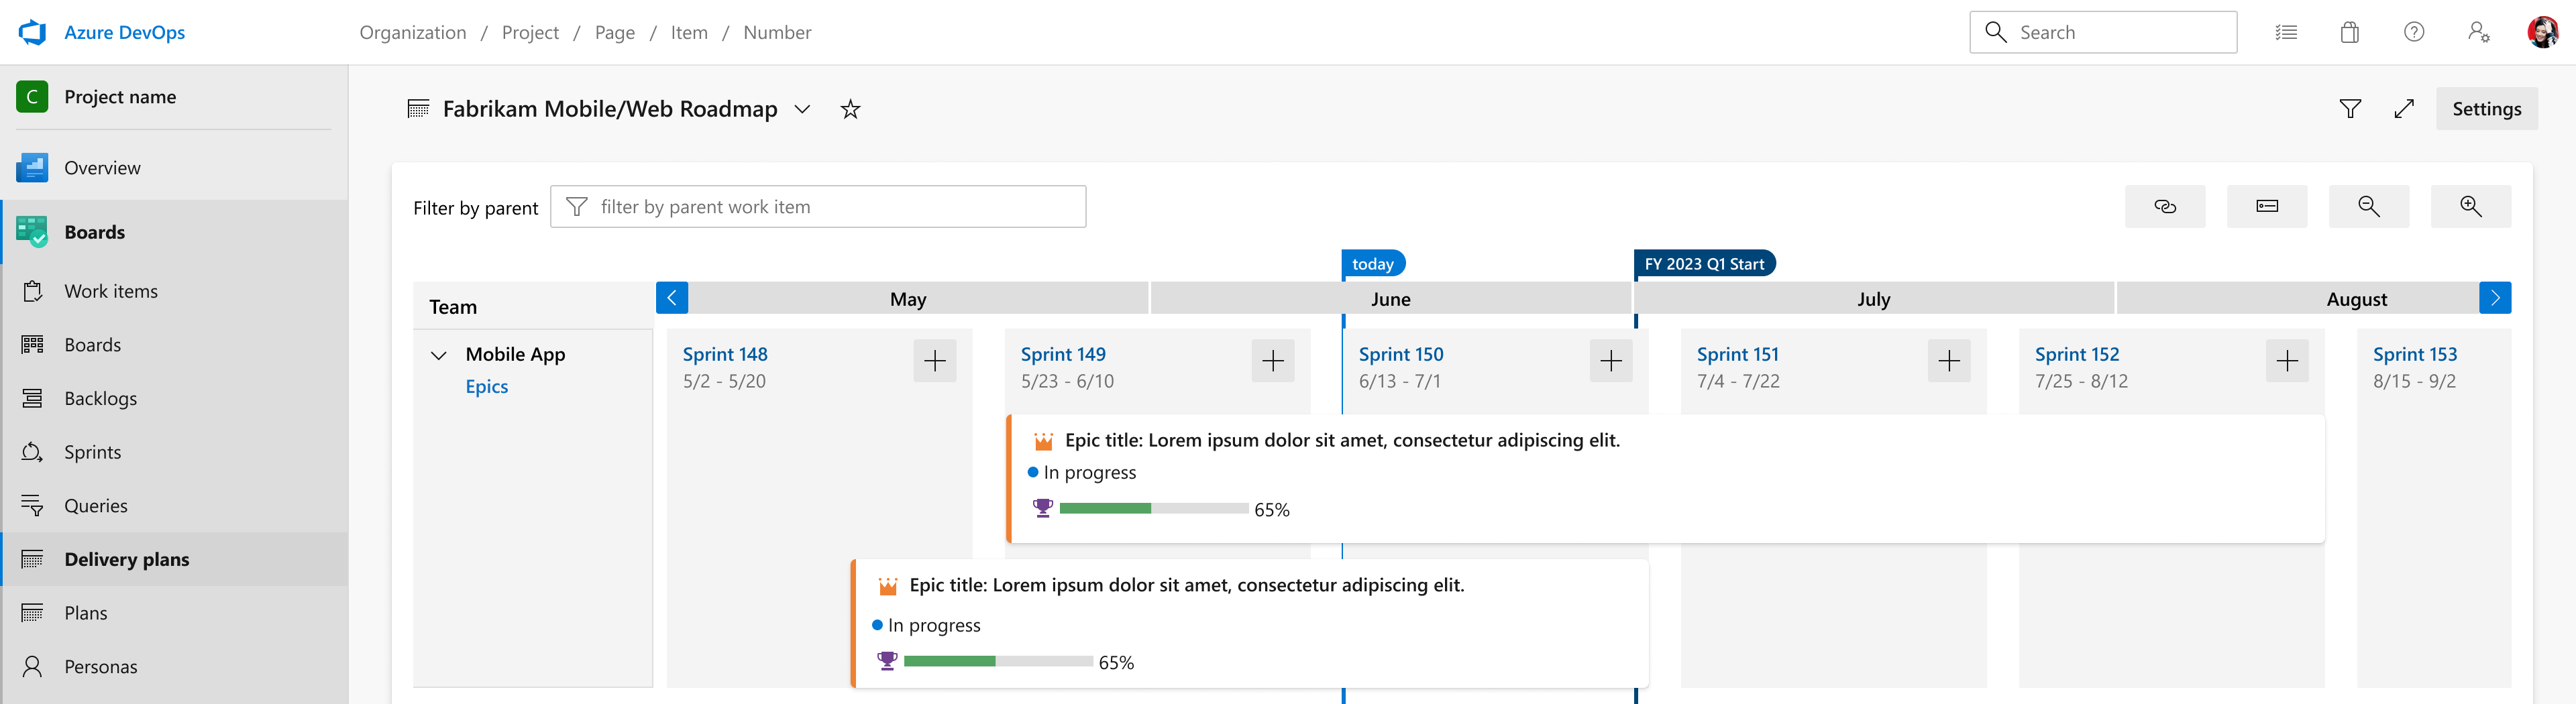
Task: Click the first epic's 65% progress bar
Action: (x=1154, y=508)
